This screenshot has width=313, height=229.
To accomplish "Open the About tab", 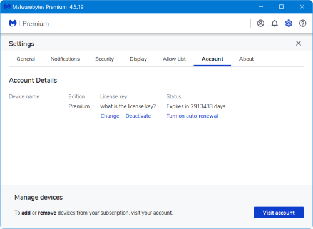I will pos(247,59).
